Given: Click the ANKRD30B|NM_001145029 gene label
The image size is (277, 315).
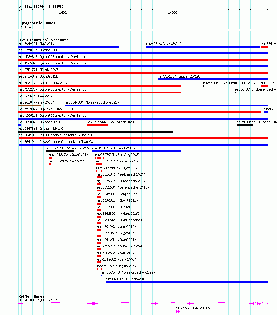Looking at the screenshot, I should coord(38,300).
